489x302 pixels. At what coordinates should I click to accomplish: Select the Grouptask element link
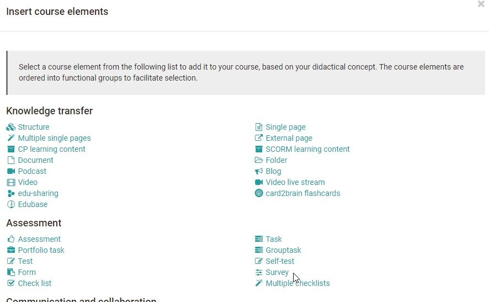283,250
